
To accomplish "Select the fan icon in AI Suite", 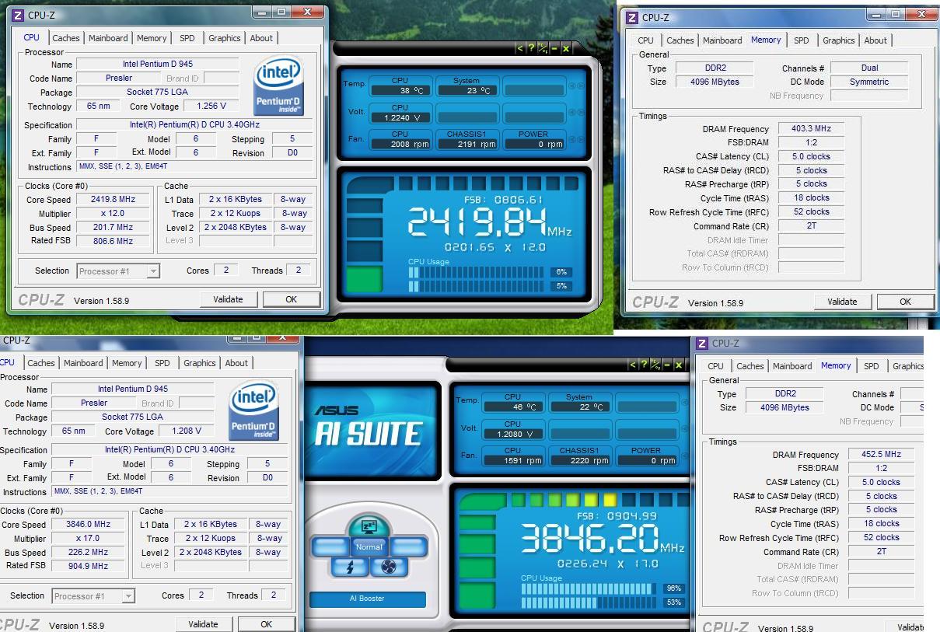I will [x=389, y=567].
